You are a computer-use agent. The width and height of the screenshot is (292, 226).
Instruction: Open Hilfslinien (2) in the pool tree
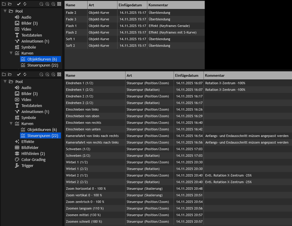click(33, 154)
